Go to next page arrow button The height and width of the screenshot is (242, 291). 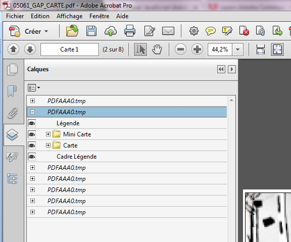pyautogui.click(x=30, y=50)
